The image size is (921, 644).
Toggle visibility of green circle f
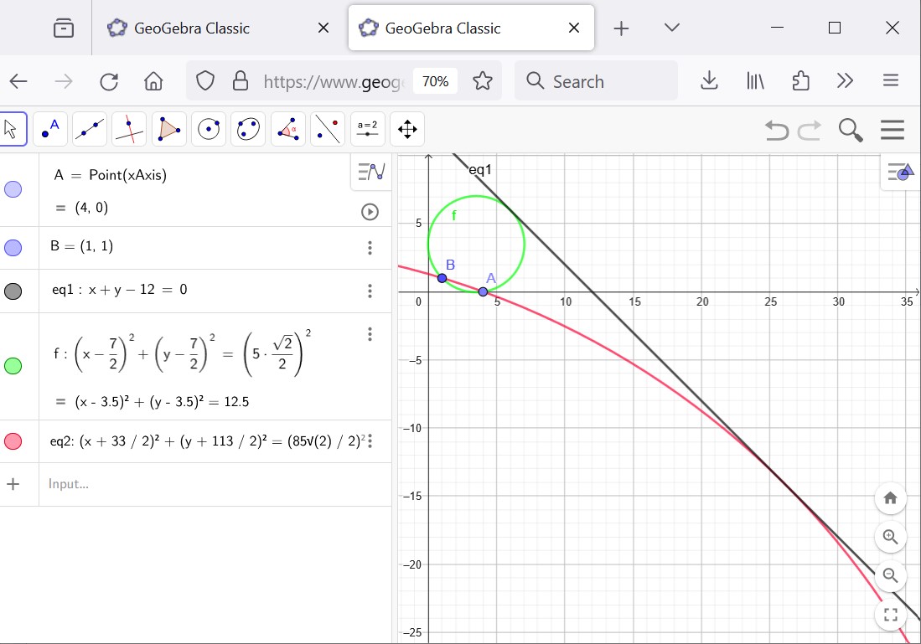(x=13, y=366)
